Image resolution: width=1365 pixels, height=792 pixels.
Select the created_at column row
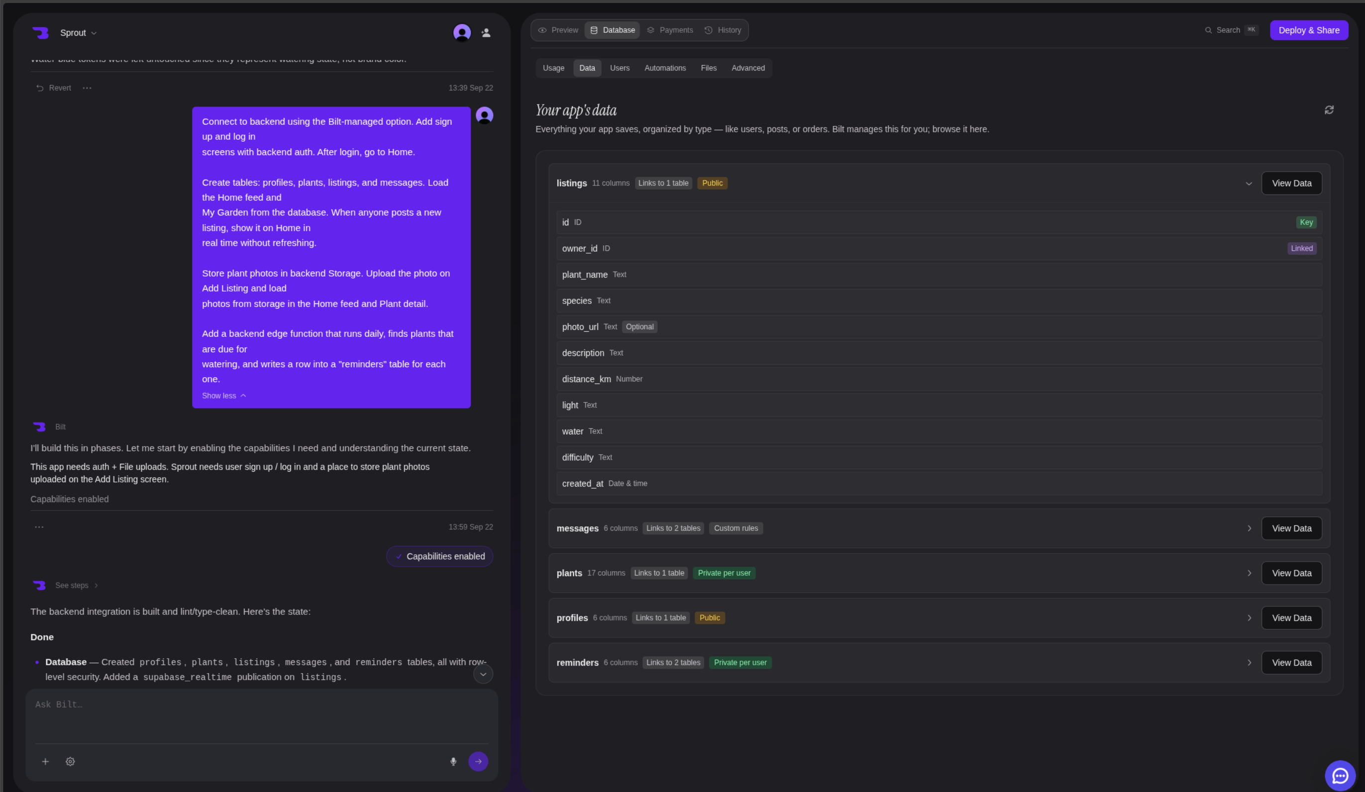point(939,484)
